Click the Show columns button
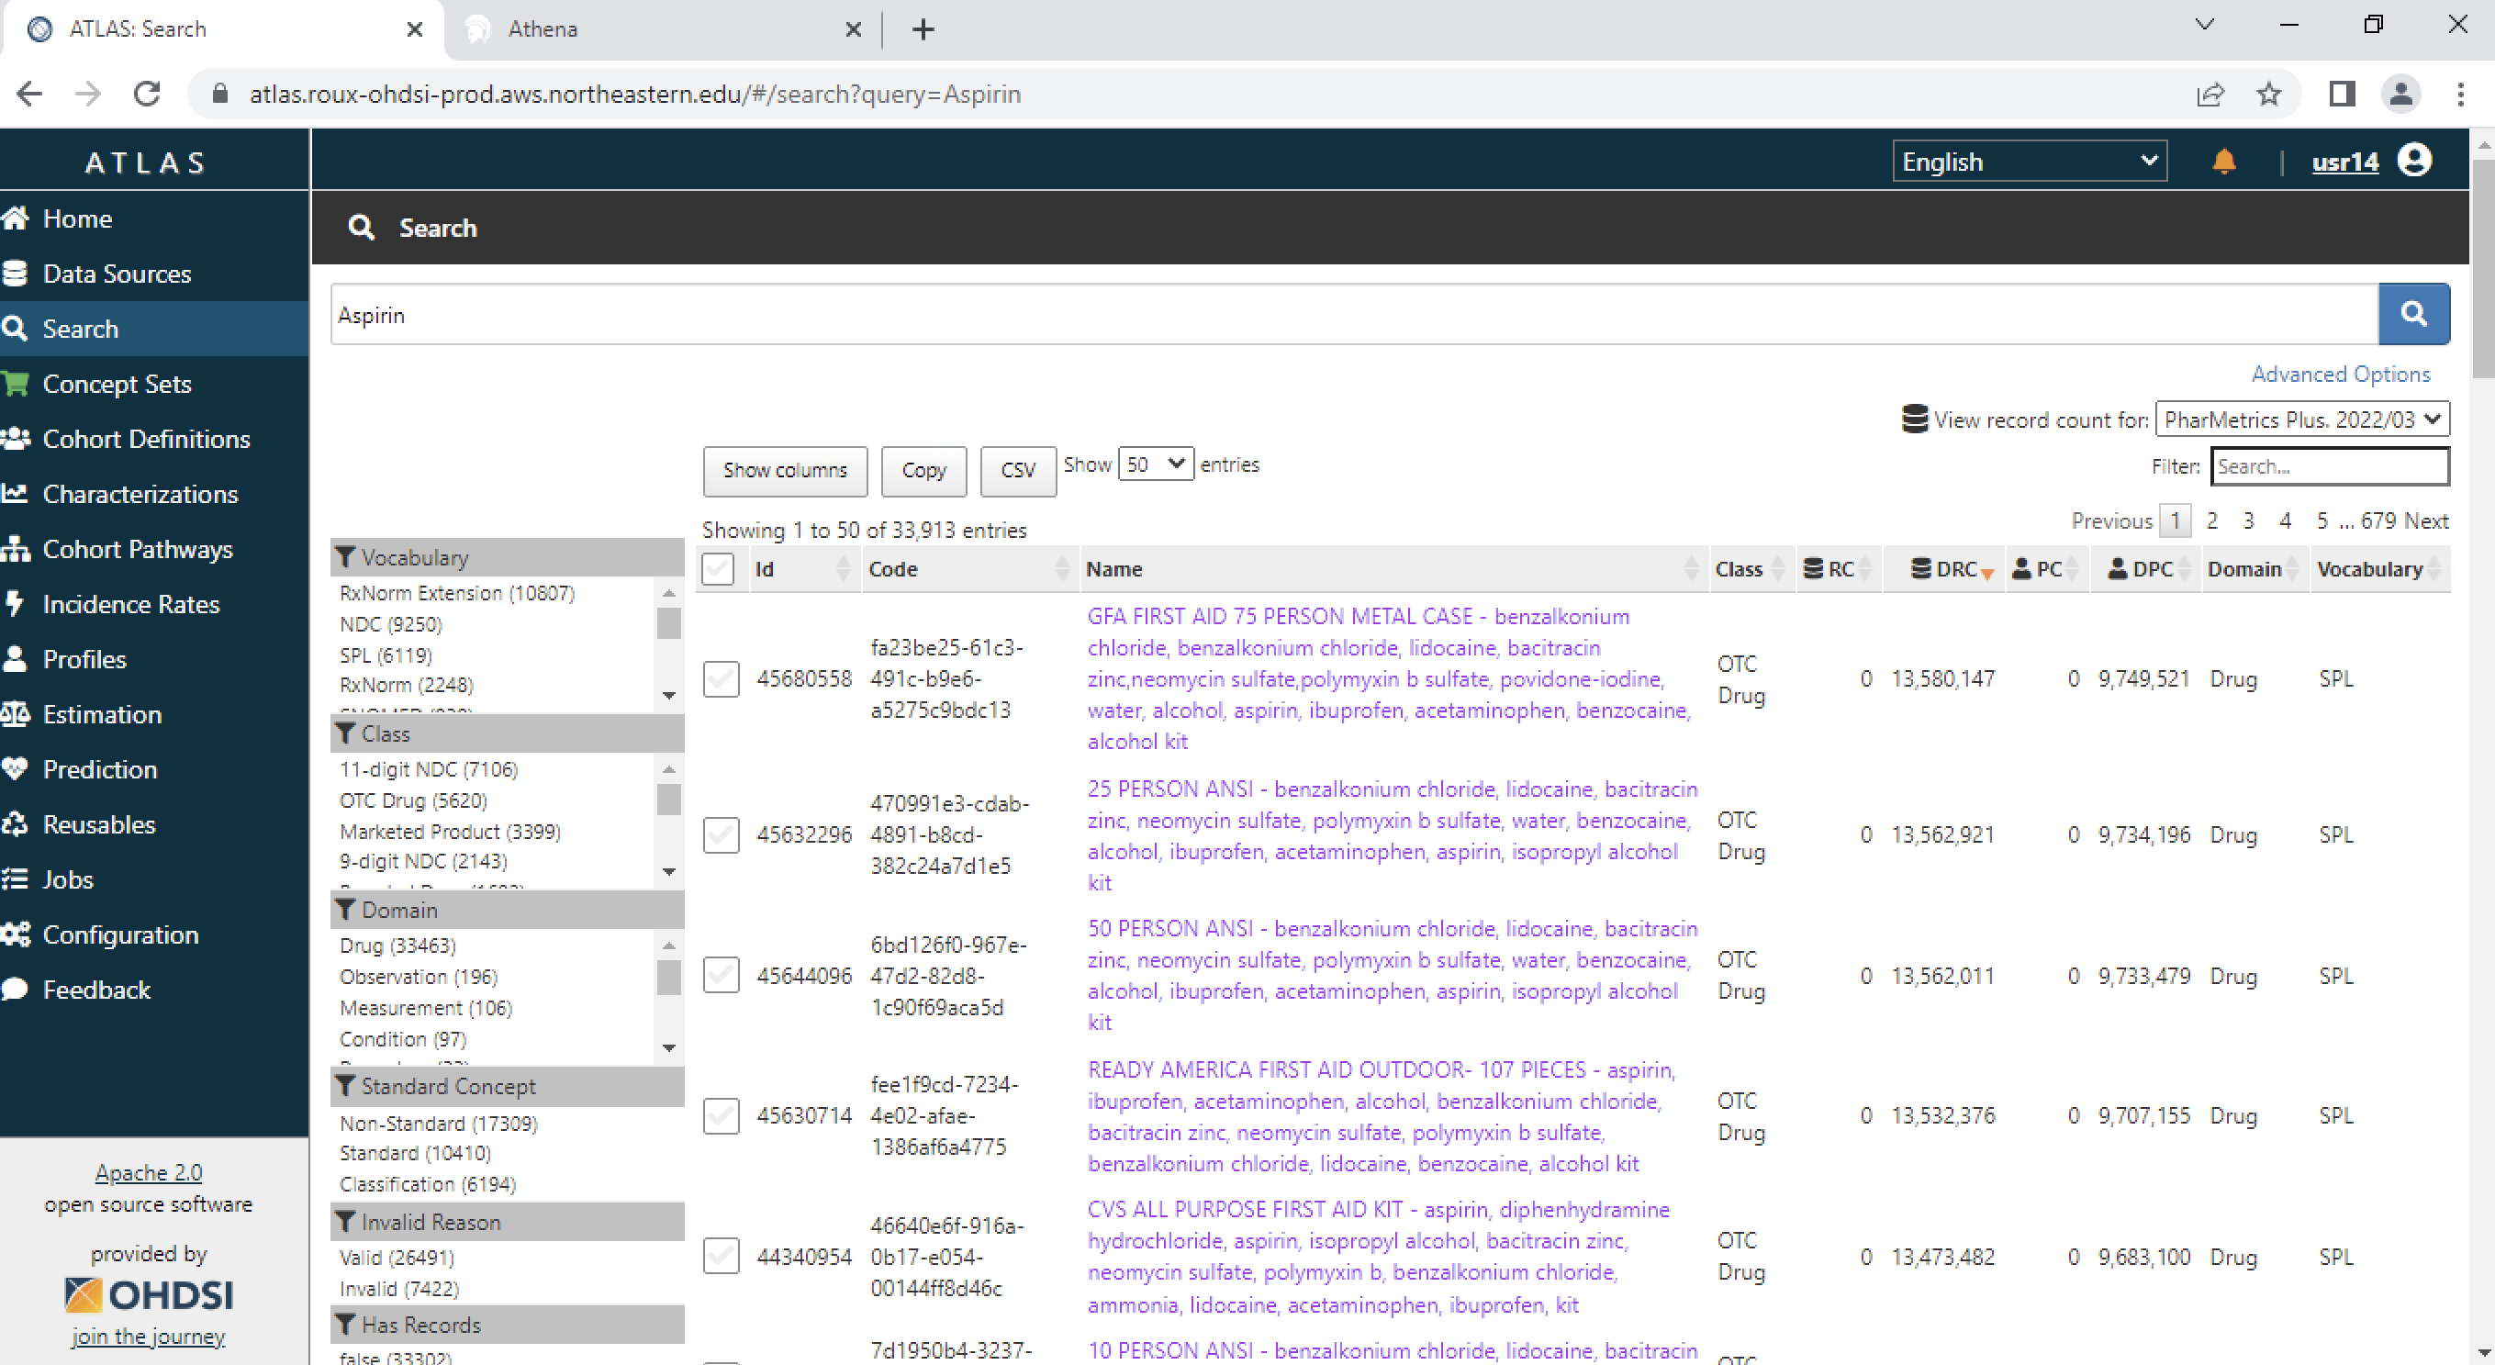 coord(785,471)
